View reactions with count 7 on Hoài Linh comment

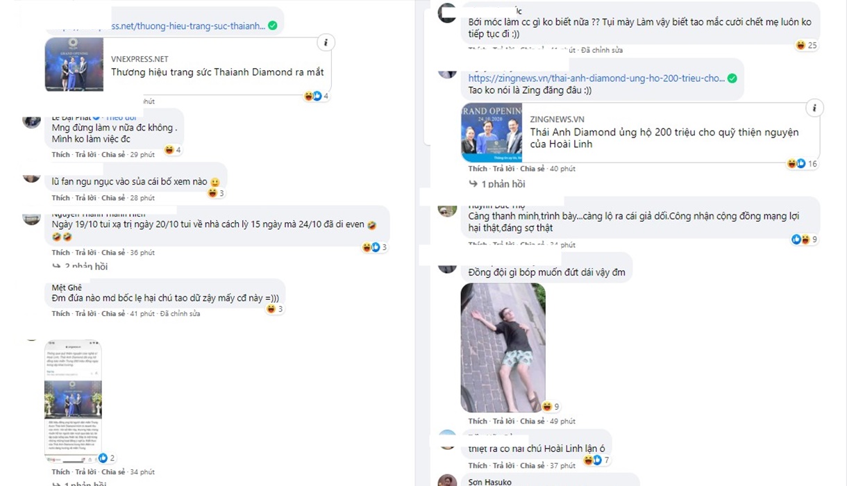[x=596, y=460]
